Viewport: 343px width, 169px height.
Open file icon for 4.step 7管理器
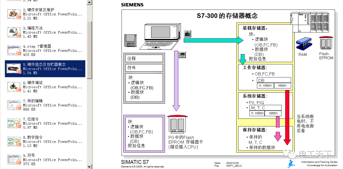pos(14,50)
